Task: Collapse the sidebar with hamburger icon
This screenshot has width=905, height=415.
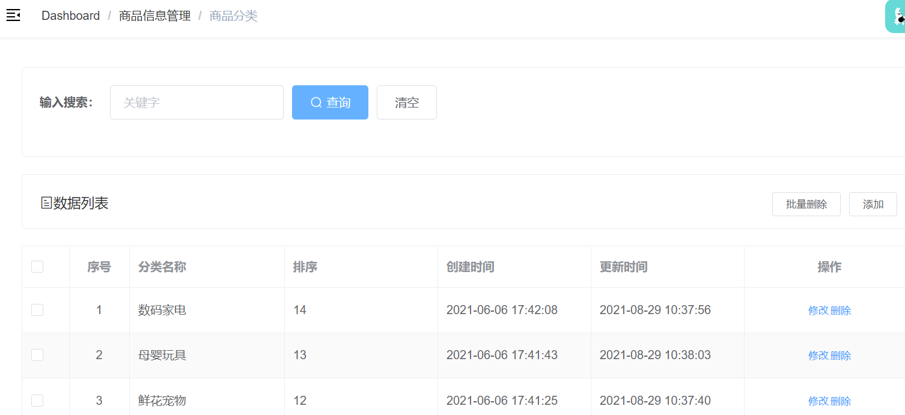Action: pyautogui.click(x=13, y=16)
